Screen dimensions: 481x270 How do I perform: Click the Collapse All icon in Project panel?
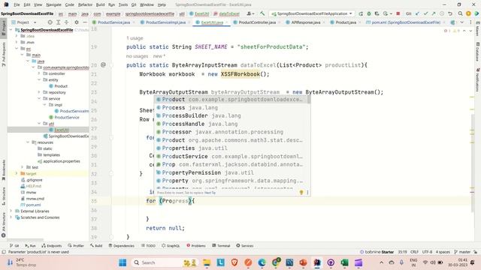[x=66, y=22]
